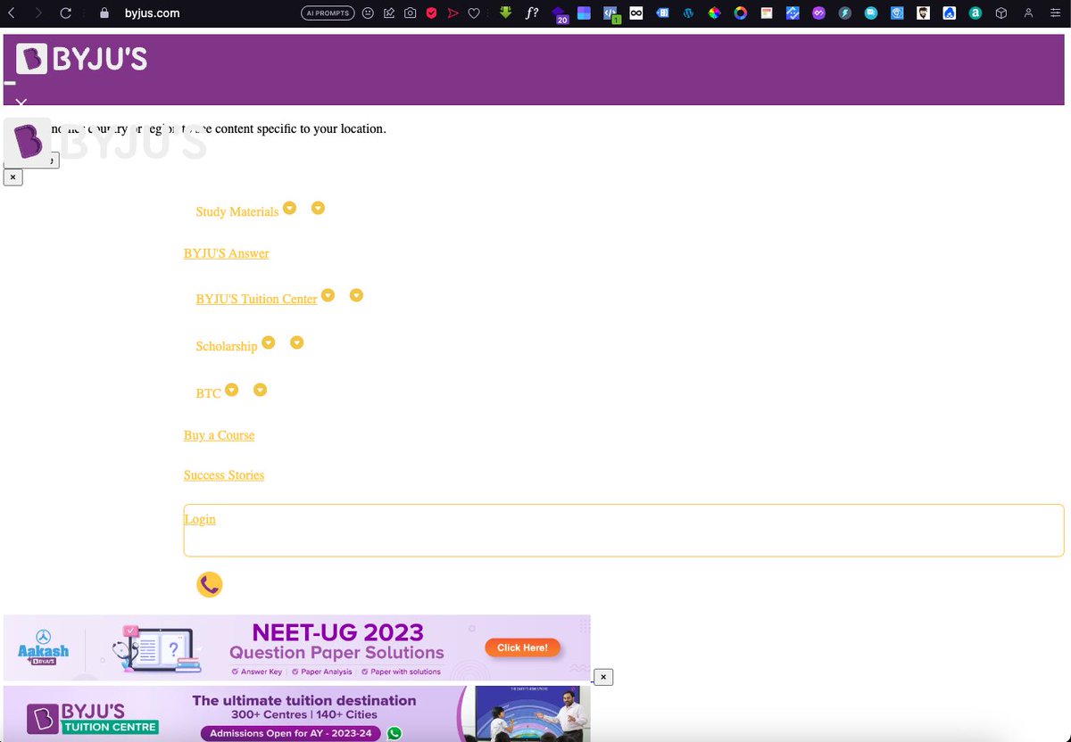Click the 'Click Here!' button on NEET banner
The height and width of the screenshot is (742, 1071).
point(522,648)
